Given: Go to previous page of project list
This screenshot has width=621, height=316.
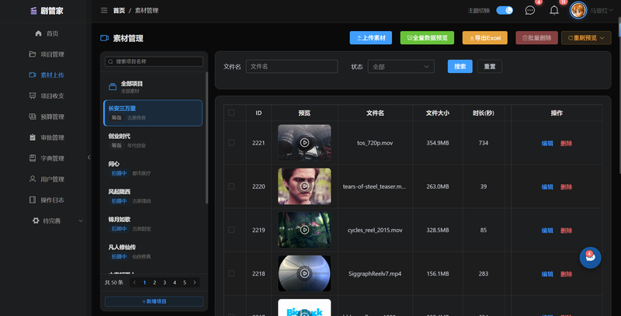Looking at the screenshot, I should (x=134, y=283).
